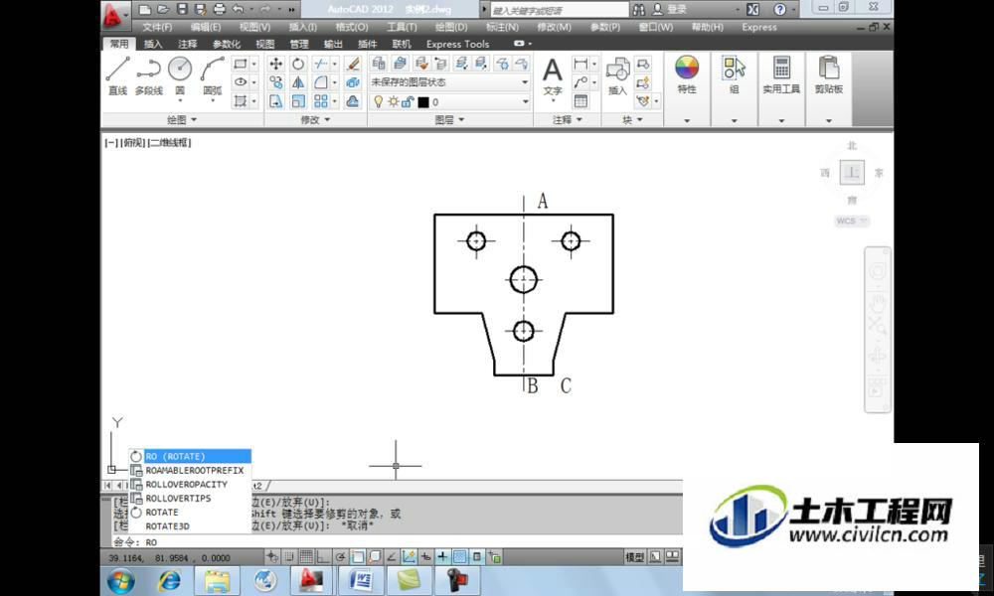Click the black layer color swatch
Screen dimensions: 994x596
pyautogui.click(x=423, y=102)
